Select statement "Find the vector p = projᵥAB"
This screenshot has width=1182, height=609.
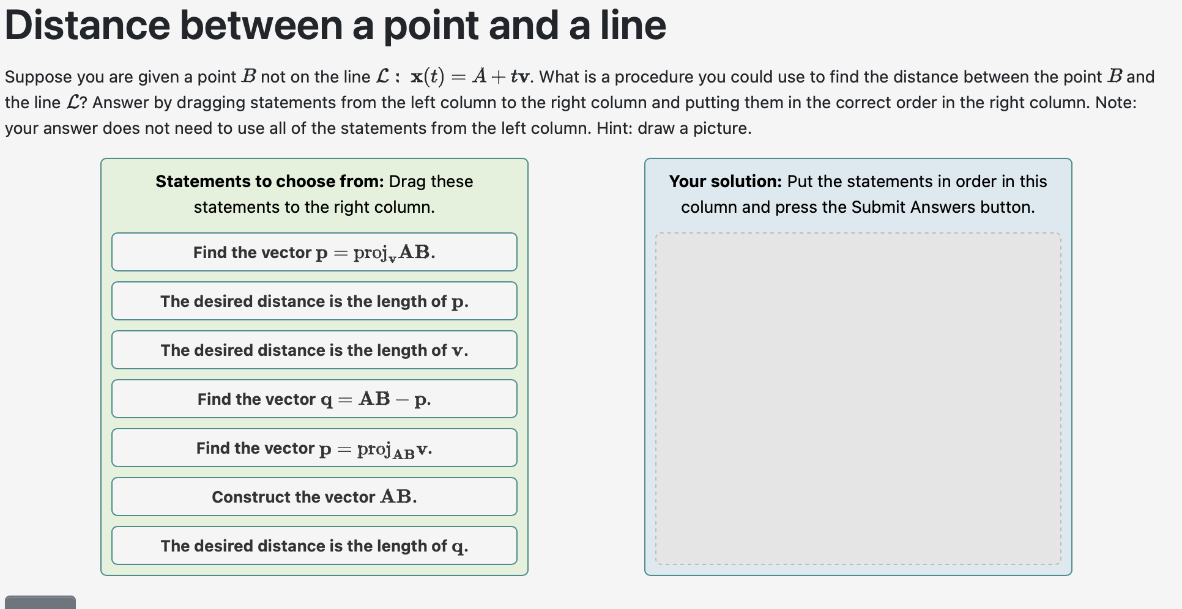(313, 252)
